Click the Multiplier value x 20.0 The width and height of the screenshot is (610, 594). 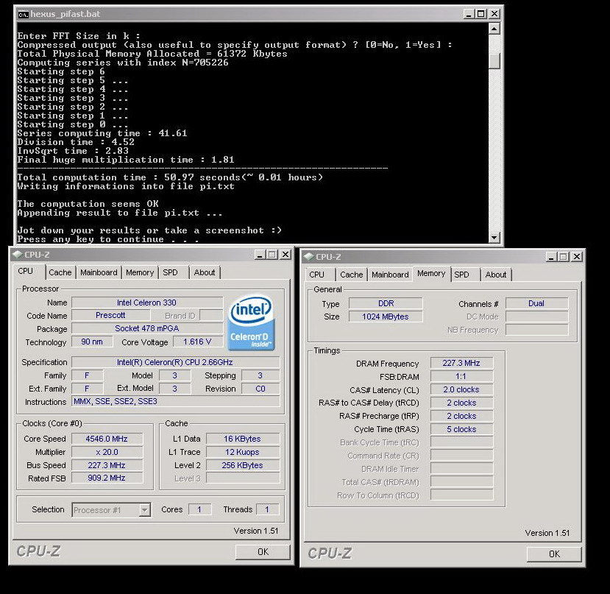tap(107, 452)
